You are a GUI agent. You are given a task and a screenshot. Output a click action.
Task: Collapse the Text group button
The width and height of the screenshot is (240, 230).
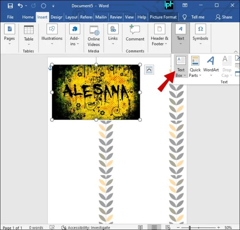(x=181, y=38)
